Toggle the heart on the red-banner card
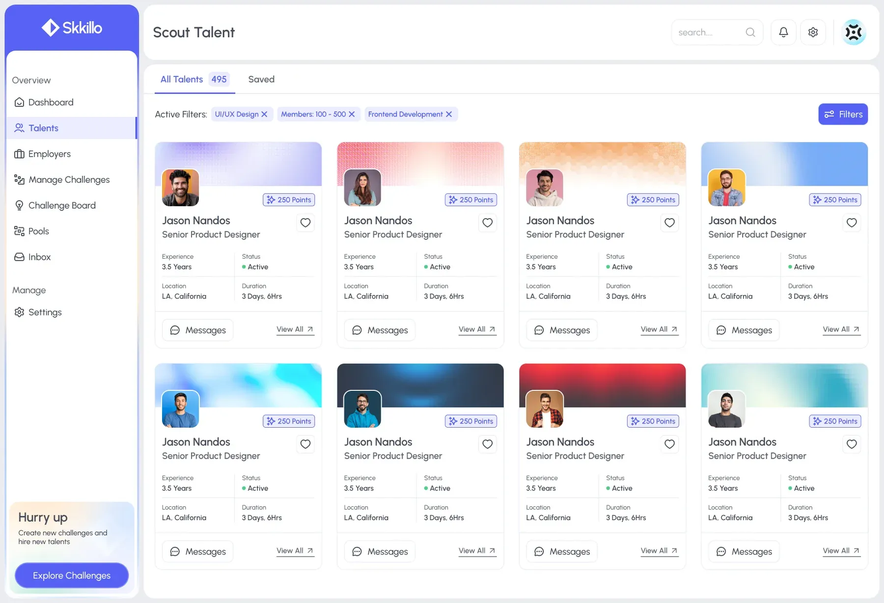 670,444
